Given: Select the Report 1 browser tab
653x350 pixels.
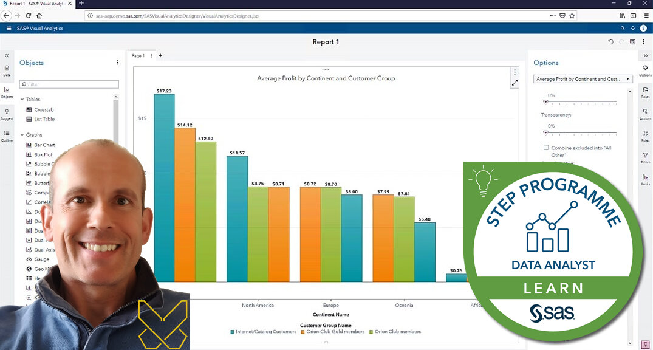Looking at the screenshot, I should click(37, 3).
